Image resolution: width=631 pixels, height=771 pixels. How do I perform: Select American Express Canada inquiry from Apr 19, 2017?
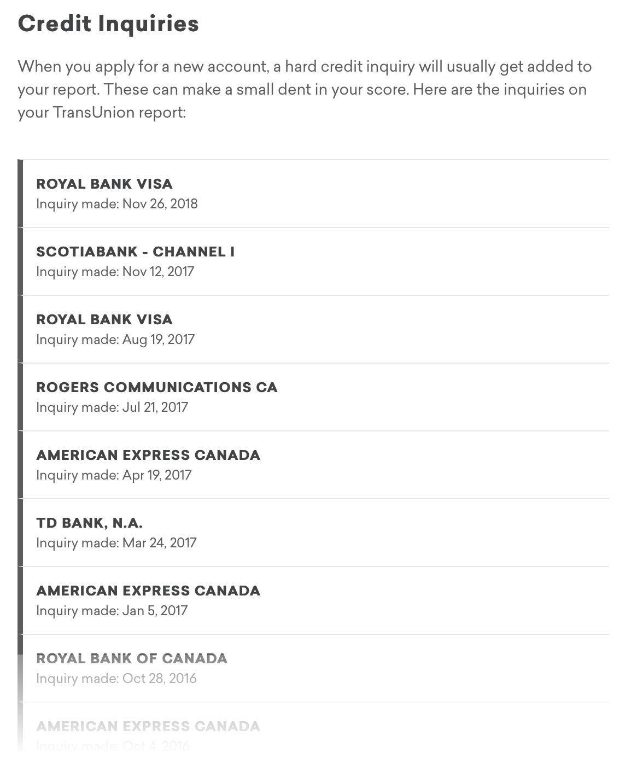(x=313, y=465)
